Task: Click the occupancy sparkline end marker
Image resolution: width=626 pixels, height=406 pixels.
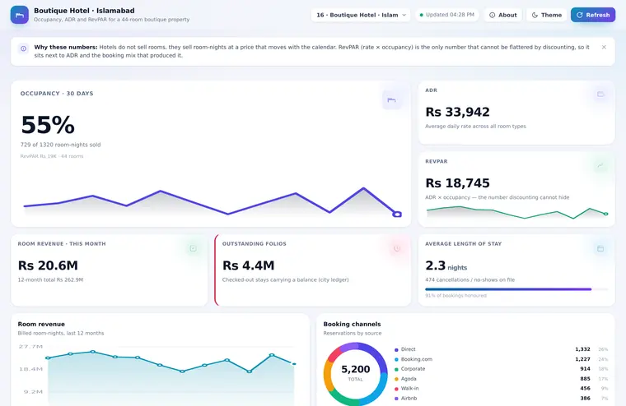Action: 397,215
